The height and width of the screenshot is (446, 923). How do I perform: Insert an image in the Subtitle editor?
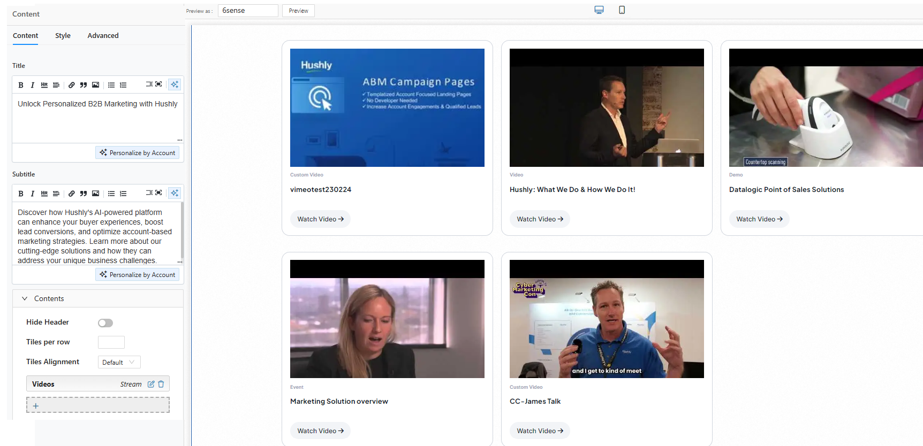(x=95, y=194)
